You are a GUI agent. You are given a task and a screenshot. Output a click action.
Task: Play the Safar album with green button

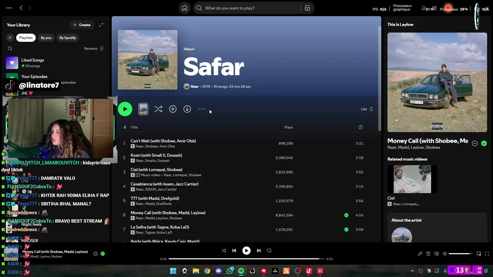click(125, 109)
